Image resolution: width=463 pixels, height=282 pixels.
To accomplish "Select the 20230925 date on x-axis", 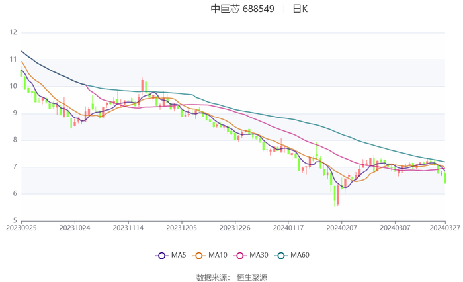I will point(21,227).
